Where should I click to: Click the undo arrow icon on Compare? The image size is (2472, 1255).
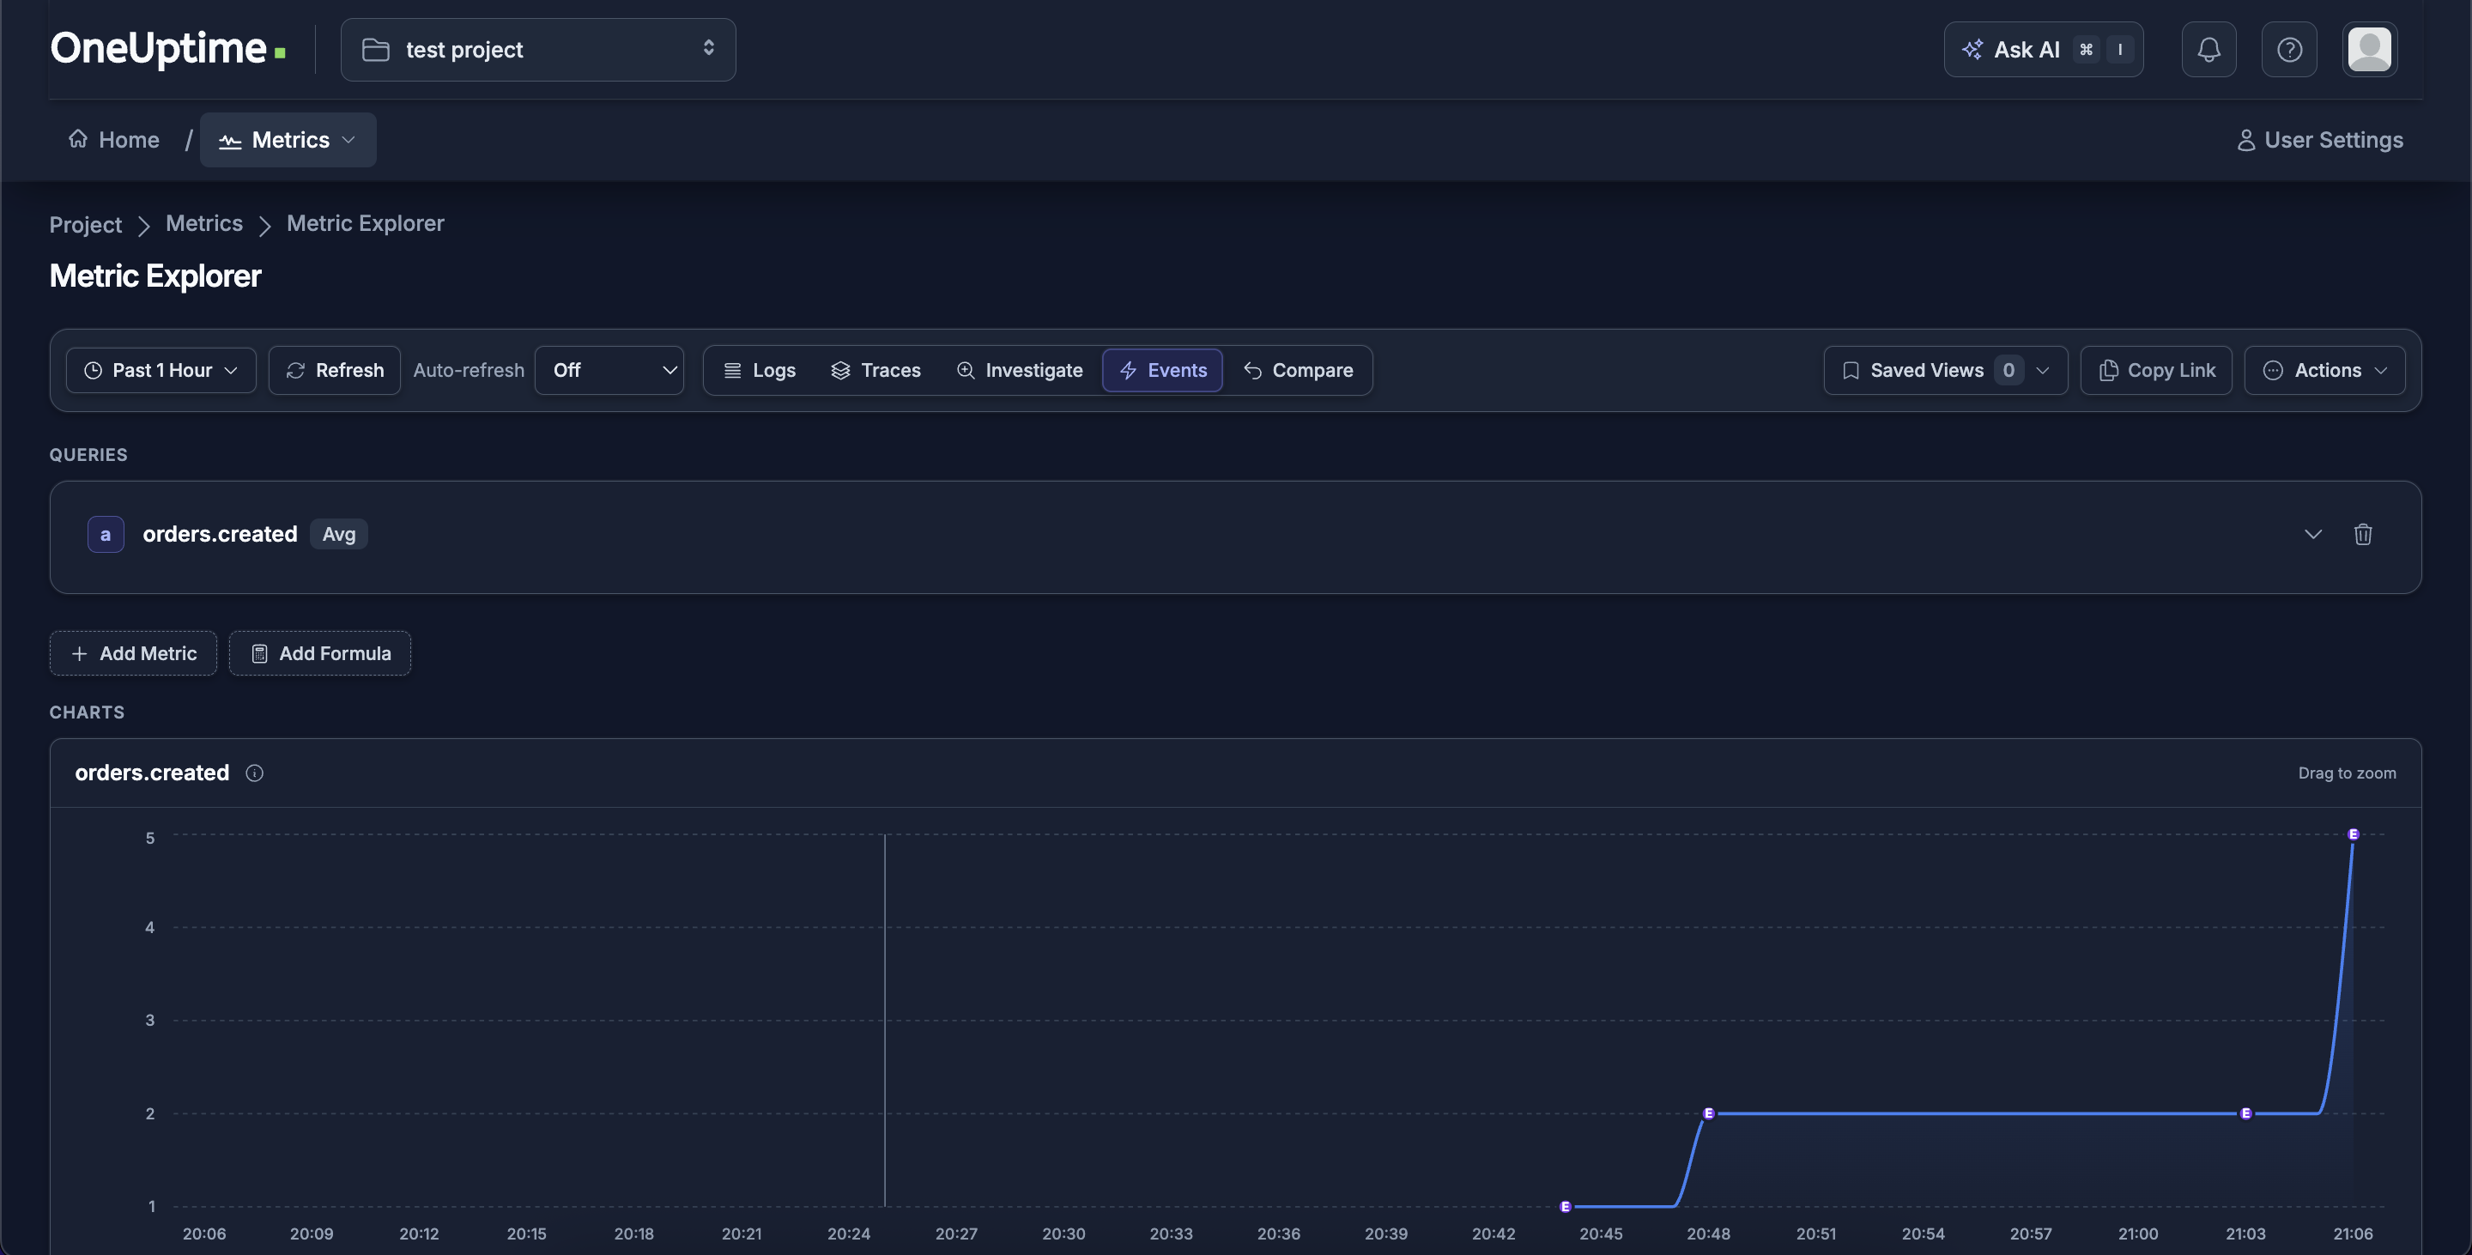tap(1252, 370)
